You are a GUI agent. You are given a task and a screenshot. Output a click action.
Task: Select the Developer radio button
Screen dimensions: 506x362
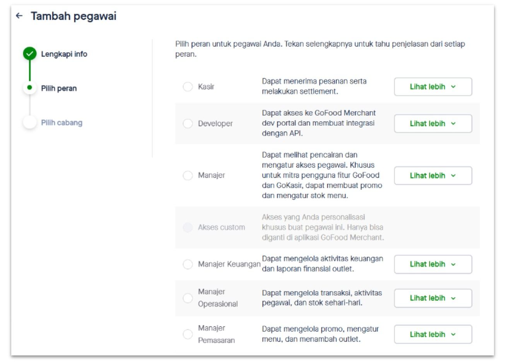188,123
